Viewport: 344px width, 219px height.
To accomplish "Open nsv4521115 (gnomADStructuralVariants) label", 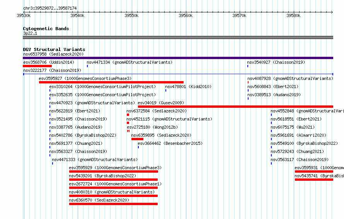I will [169, 119].
